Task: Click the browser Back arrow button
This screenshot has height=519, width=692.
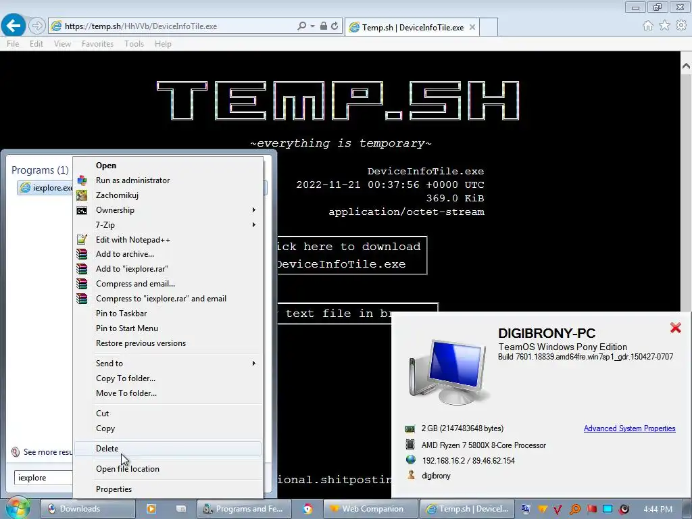Action: coord(14,26)
